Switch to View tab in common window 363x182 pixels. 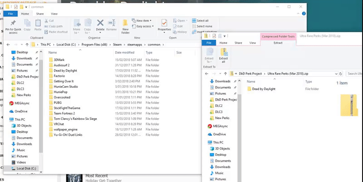(x=54, y=14)
